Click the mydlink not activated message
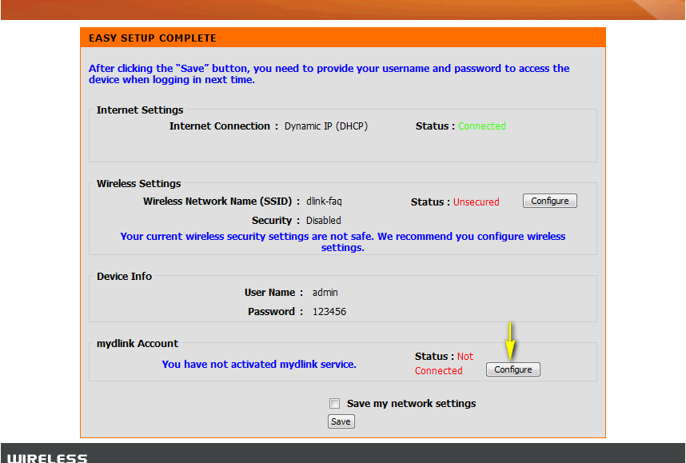686x463 pixels. tap(258, 365)
